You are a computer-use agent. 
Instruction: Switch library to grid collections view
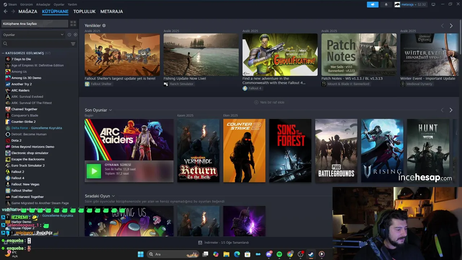(73, 23)
